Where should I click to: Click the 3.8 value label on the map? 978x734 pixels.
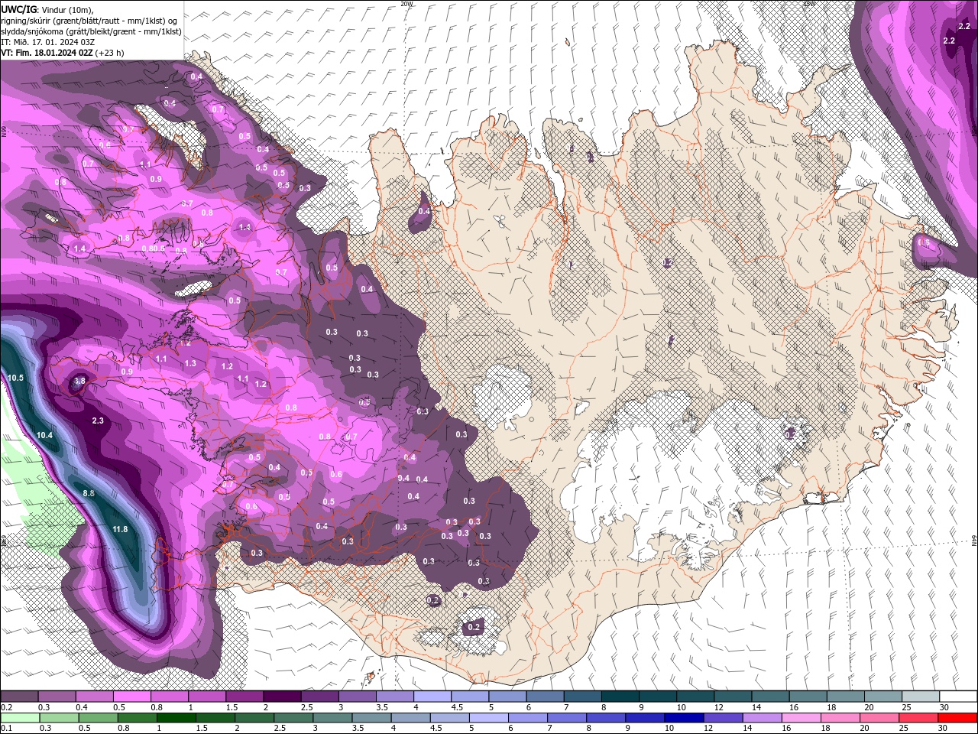[79, 381]
